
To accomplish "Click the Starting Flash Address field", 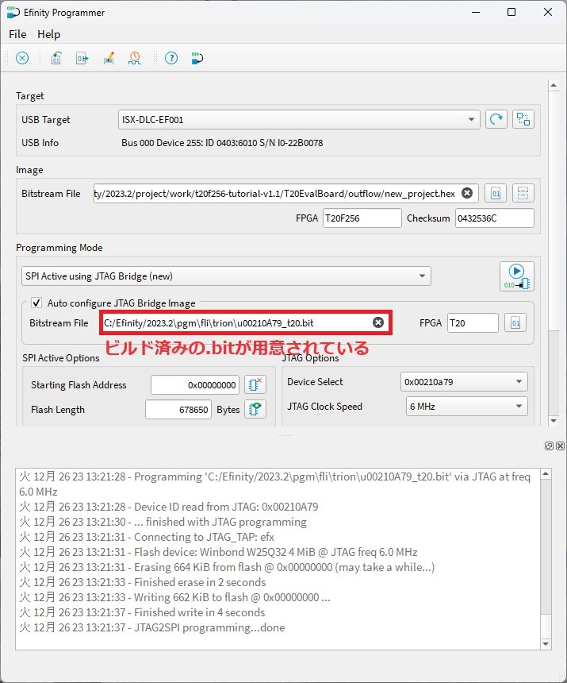I will pos(195,385).
